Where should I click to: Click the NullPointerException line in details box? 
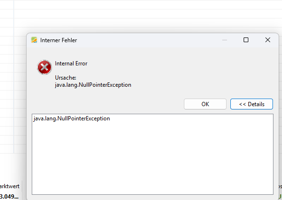coord(72,118)
